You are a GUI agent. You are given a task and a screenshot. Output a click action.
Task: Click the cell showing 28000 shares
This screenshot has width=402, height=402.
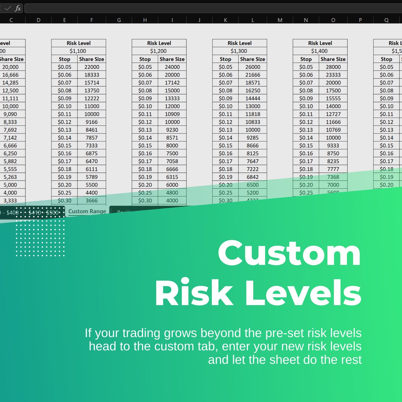point(333,67)
